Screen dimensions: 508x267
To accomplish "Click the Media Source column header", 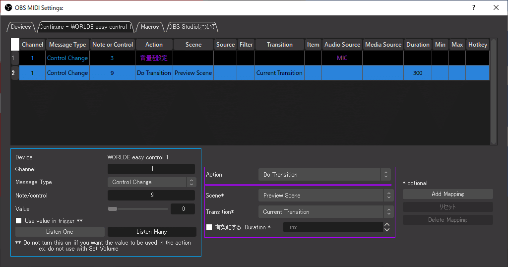I will pyautogui.click(x=383, y=45).
